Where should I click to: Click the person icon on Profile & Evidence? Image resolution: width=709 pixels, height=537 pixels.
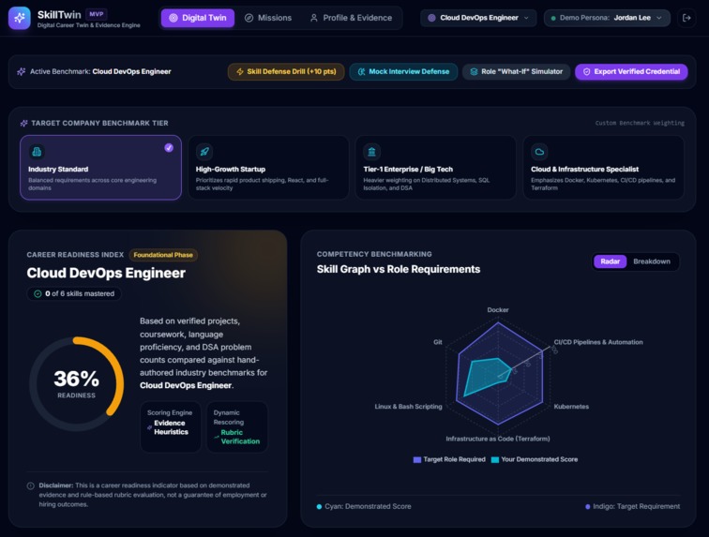313,18
